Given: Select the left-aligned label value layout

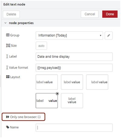Looking at the screenshot, I should (x=47, y=82).
